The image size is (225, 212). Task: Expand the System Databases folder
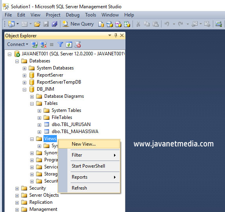(25, 68)
